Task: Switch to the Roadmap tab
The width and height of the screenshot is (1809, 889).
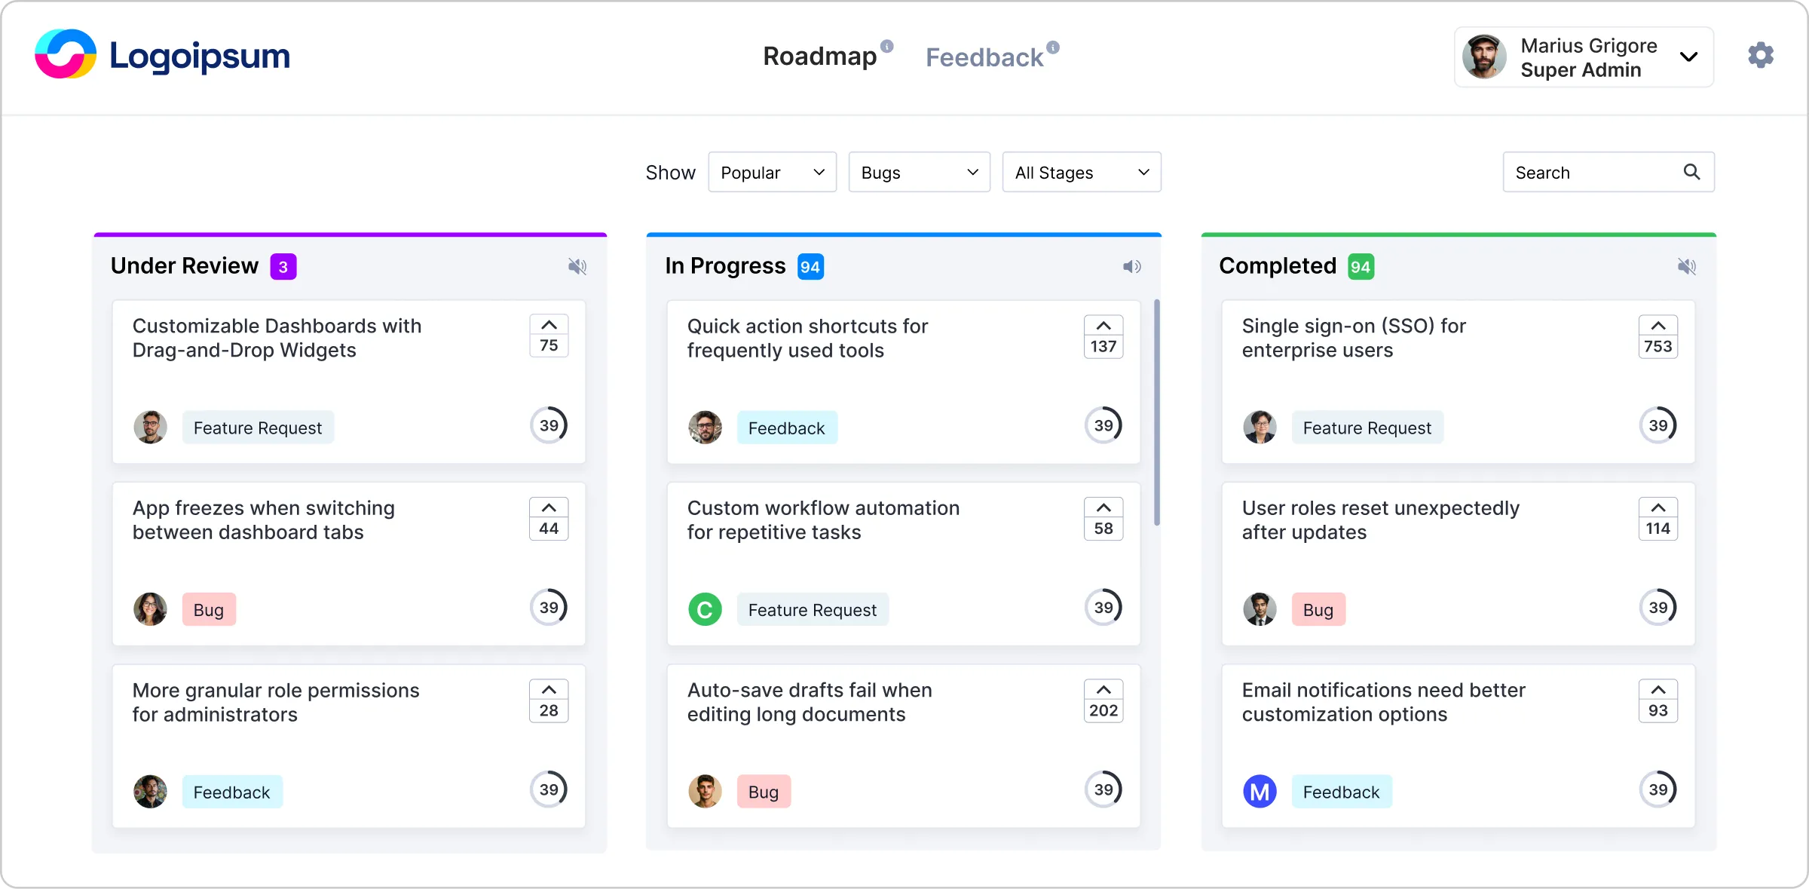Action: point(819,57)
